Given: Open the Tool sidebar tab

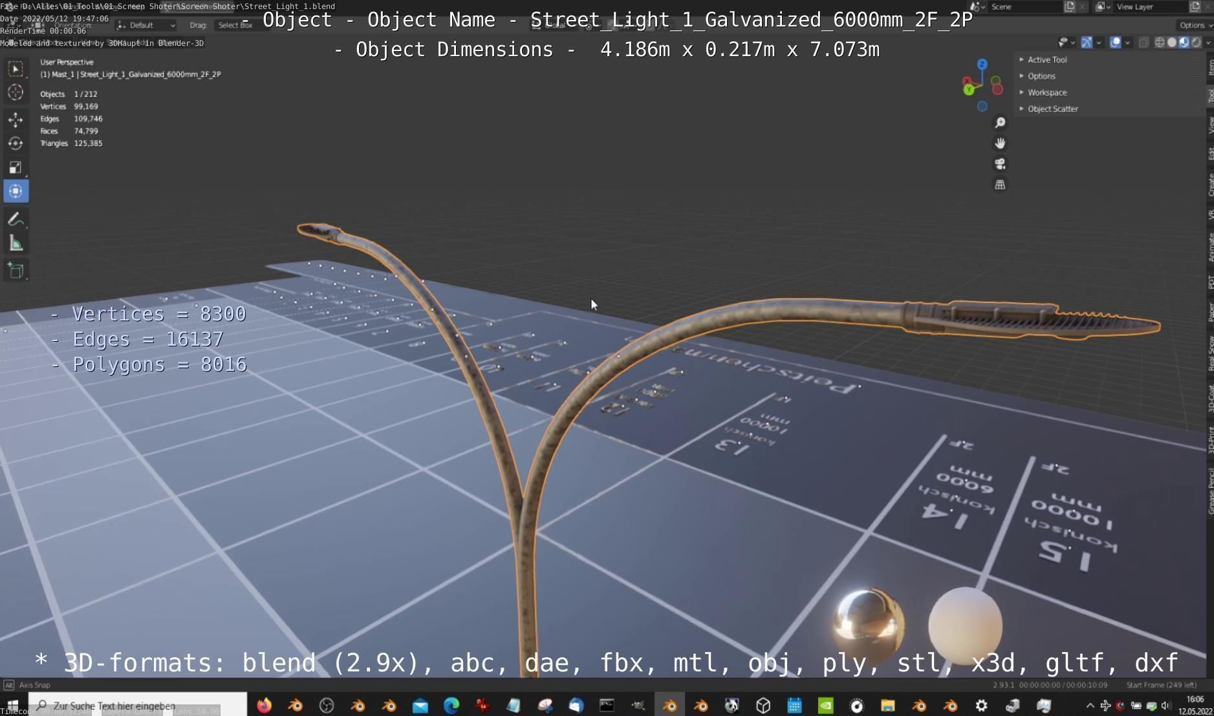Looking at the screenshot, I should (x=1209, y=96).
